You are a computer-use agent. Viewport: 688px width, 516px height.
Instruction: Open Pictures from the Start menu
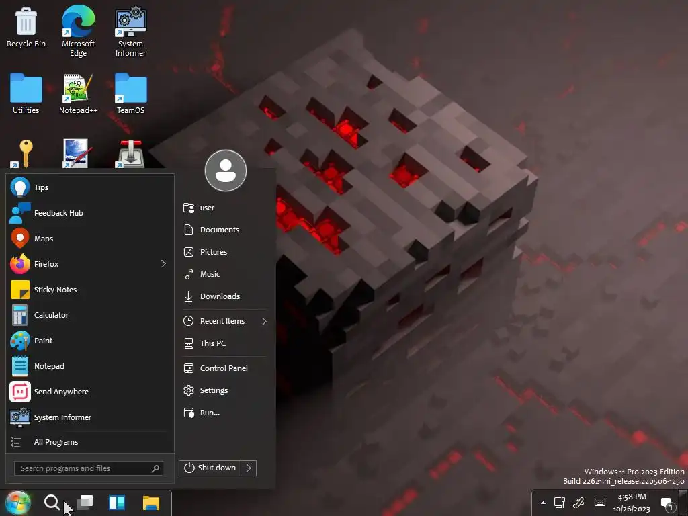click(x=224, y=252)
